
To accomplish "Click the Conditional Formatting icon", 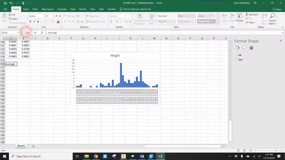I will (x=140, y=19).
